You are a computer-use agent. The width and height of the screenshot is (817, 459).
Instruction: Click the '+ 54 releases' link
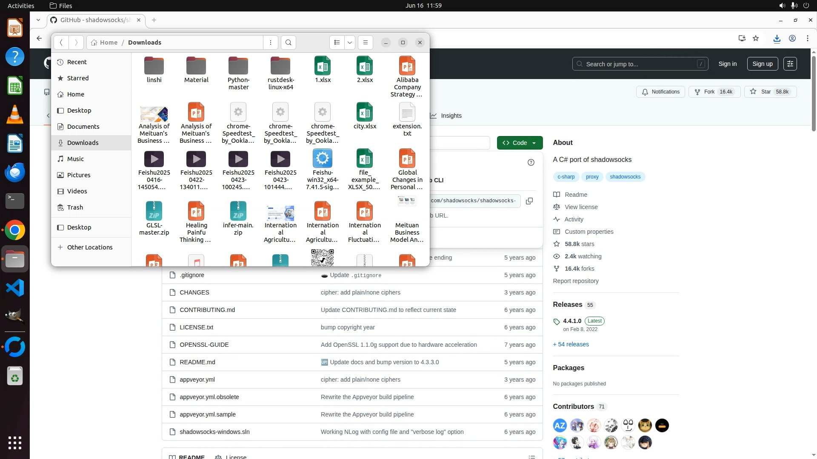[x=571, y=344]
